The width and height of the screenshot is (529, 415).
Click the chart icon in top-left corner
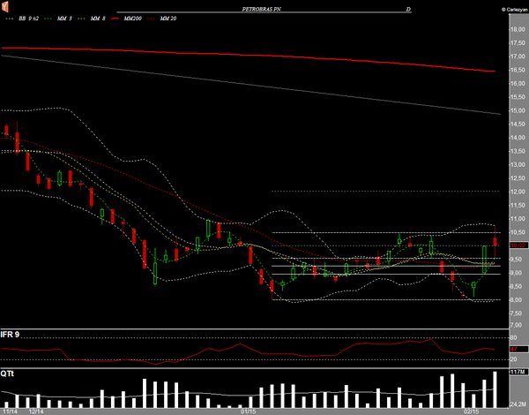point(7,9)
